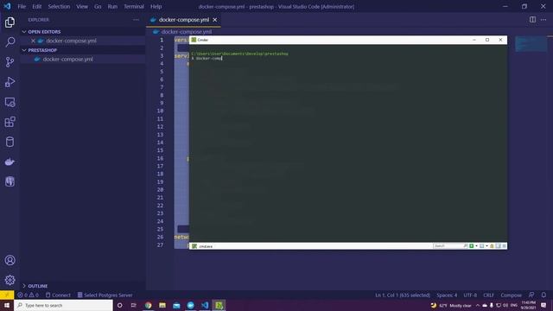Select docker-compose.yml under PRESTASHOP folder
553x311 pixels.
(x=67, y=60)
